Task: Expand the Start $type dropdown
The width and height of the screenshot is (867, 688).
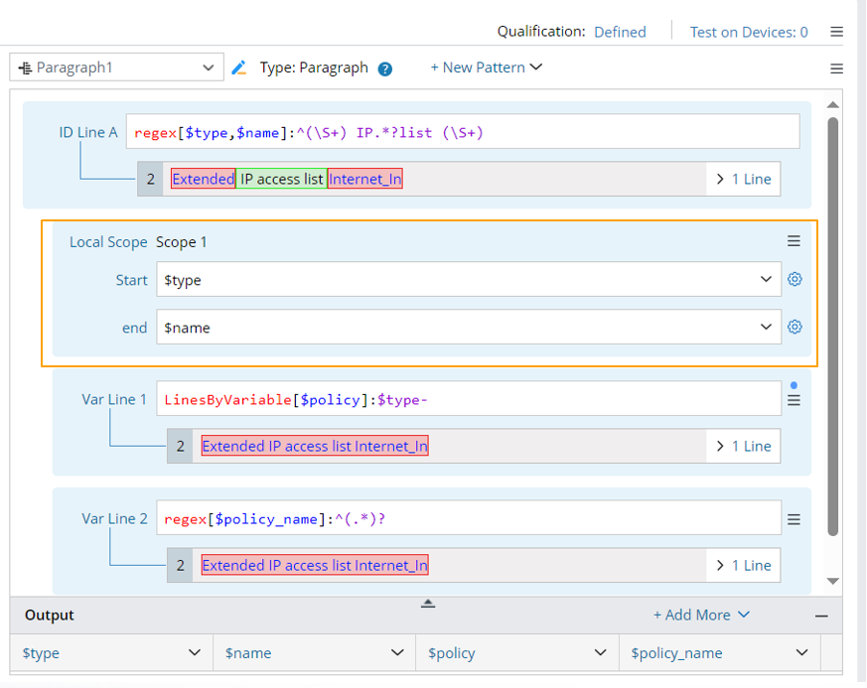Action: click(766, 280)
